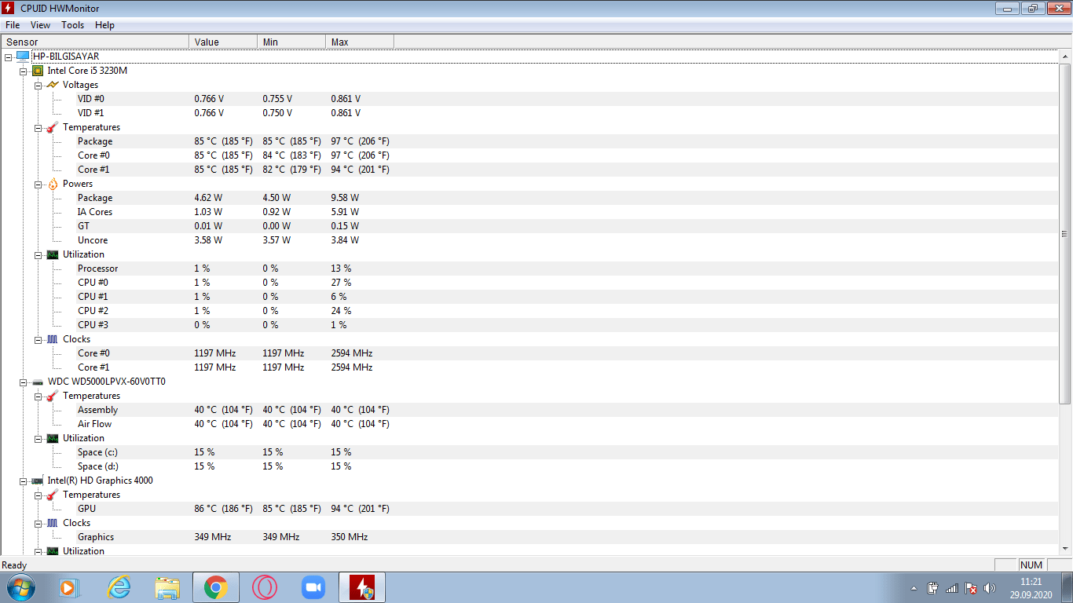
Task: Open the Tools menu
Action: (72, 25)
